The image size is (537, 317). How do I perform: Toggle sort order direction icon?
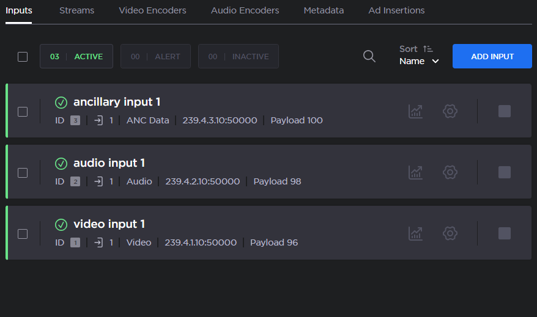428,49
